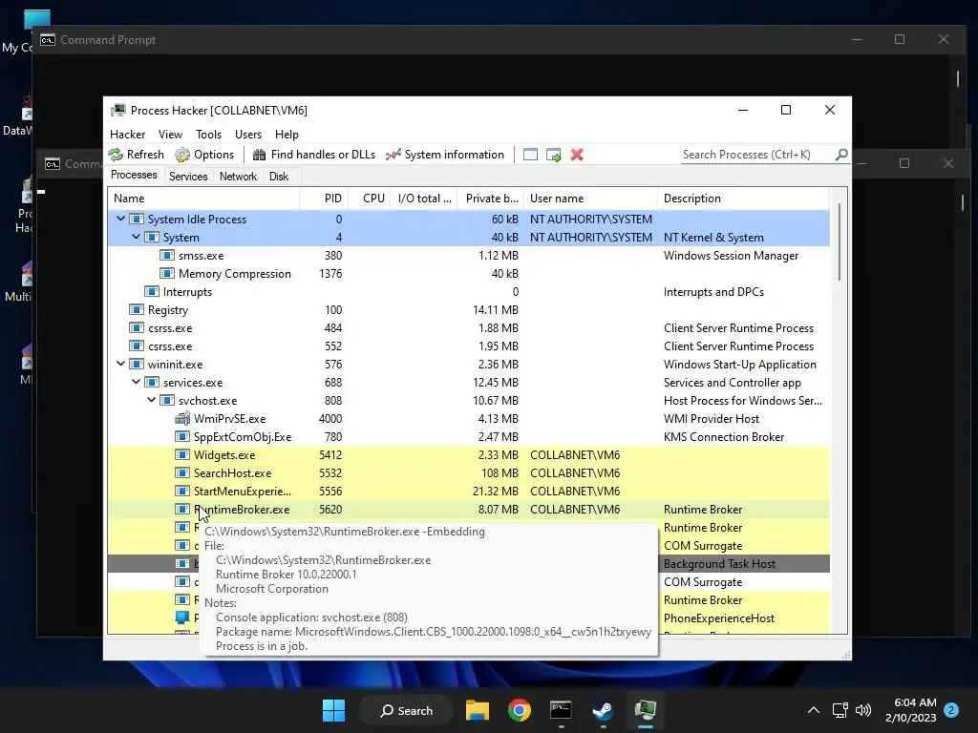Sort by Description column header
This screenshot has width=978, height=733.
[743, 199]
